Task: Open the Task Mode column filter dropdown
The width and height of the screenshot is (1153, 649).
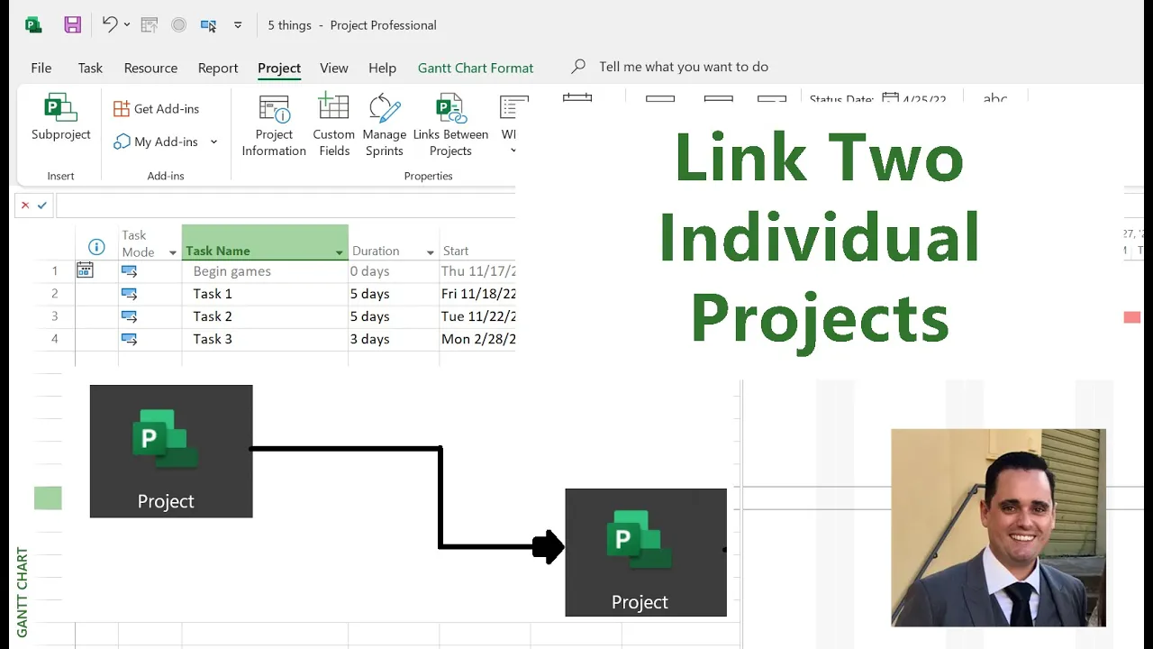Action: tap(173, 252)
